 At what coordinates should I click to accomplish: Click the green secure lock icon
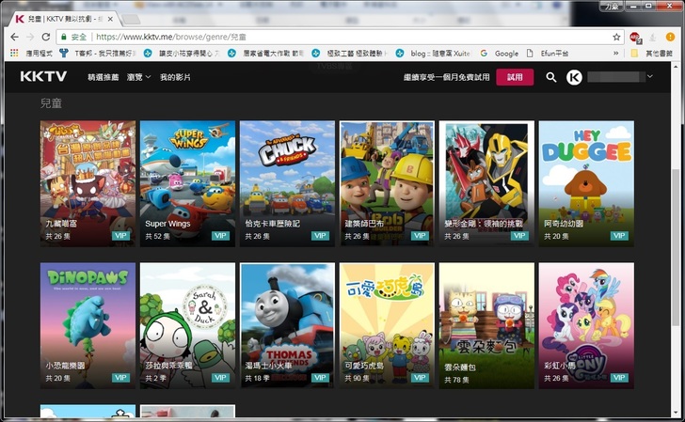pos(64,37)
